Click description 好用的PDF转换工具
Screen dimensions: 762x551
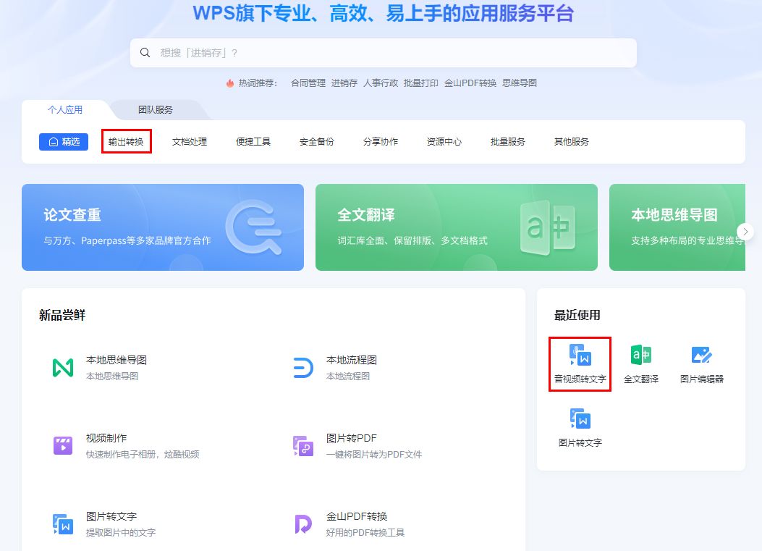[x=365, y=532]
